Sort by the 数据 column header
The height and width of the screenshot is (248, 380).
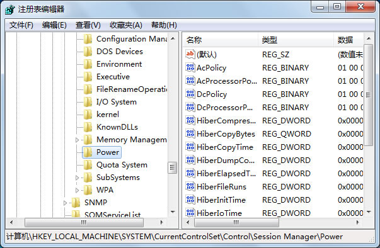click(x=348, y=40)
